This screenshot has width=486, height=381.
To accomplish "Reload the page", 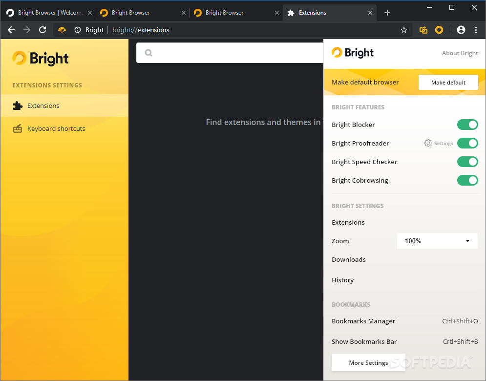I will click(x=42, y=30).
